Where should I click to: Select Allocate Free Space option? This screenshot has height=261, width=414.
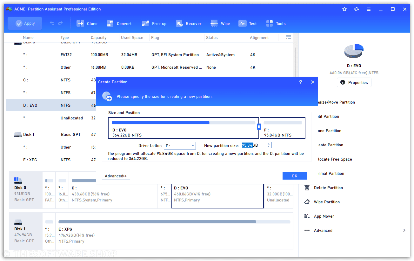click(335, 159)
